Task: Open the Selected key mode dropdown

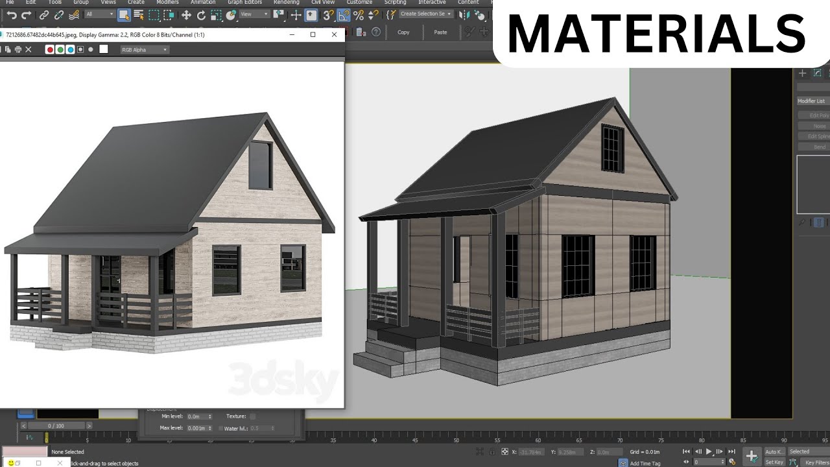Action: 809,451
